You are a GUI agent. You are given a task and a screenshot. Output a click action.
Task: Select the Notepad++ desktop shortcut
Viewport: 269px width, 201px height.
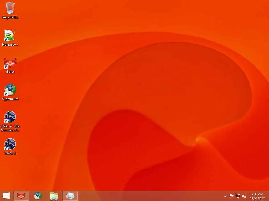tap(10, 38)
